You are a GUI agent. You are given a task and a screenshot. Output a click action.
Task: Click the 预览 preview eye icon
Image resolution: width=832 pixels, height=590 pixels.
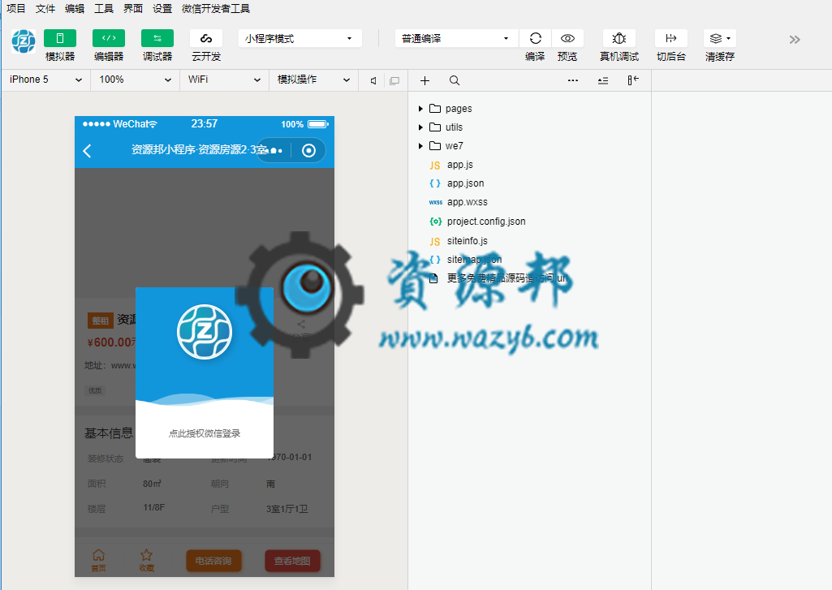tap(567, 38)
